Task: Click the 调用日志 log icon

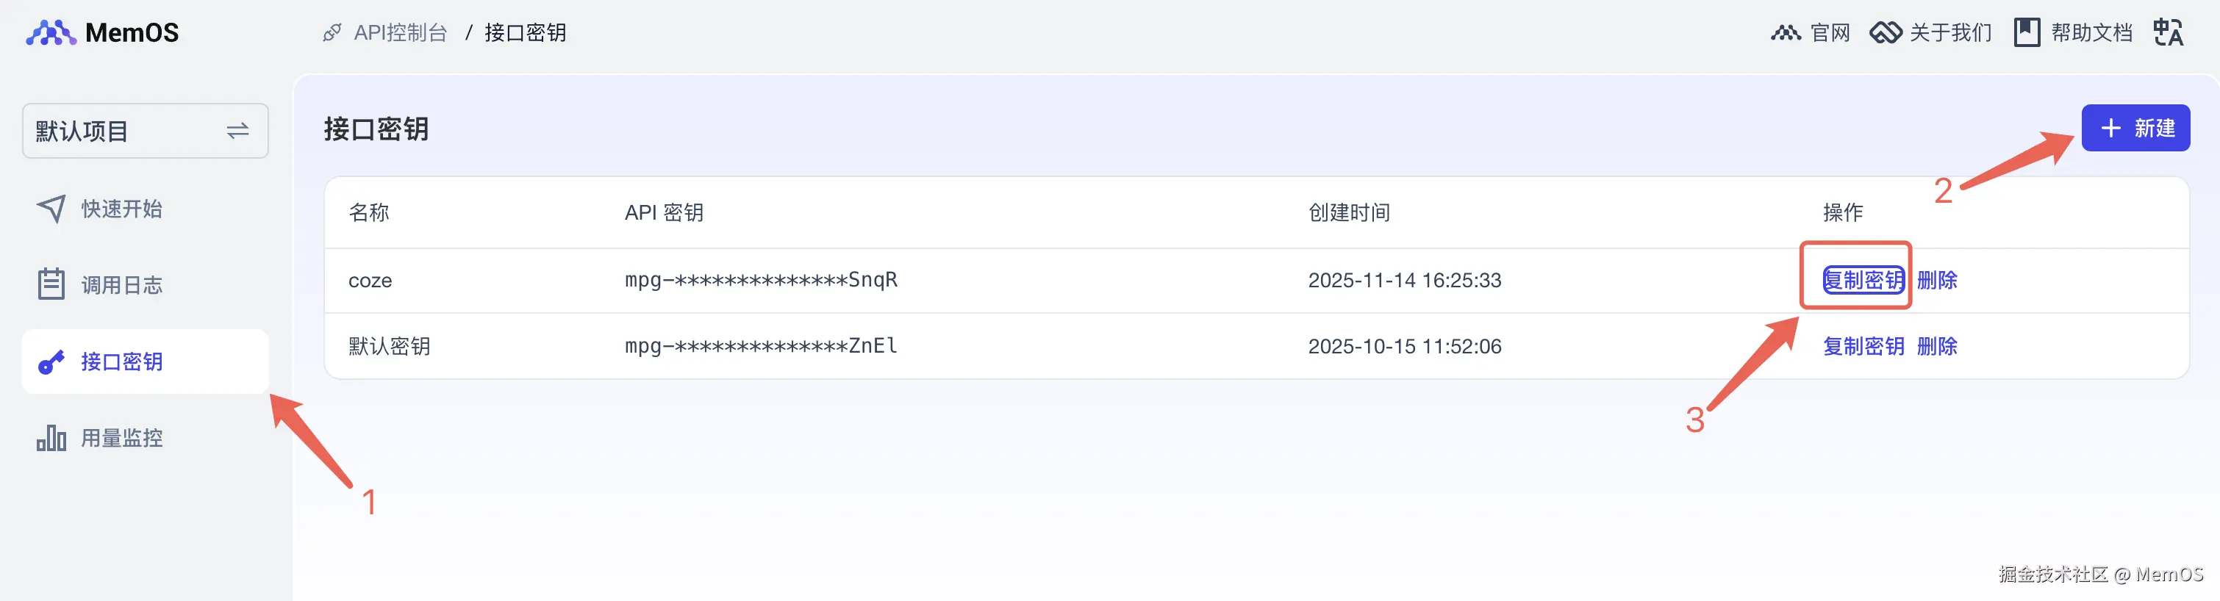Action: (x=51, y=284)
